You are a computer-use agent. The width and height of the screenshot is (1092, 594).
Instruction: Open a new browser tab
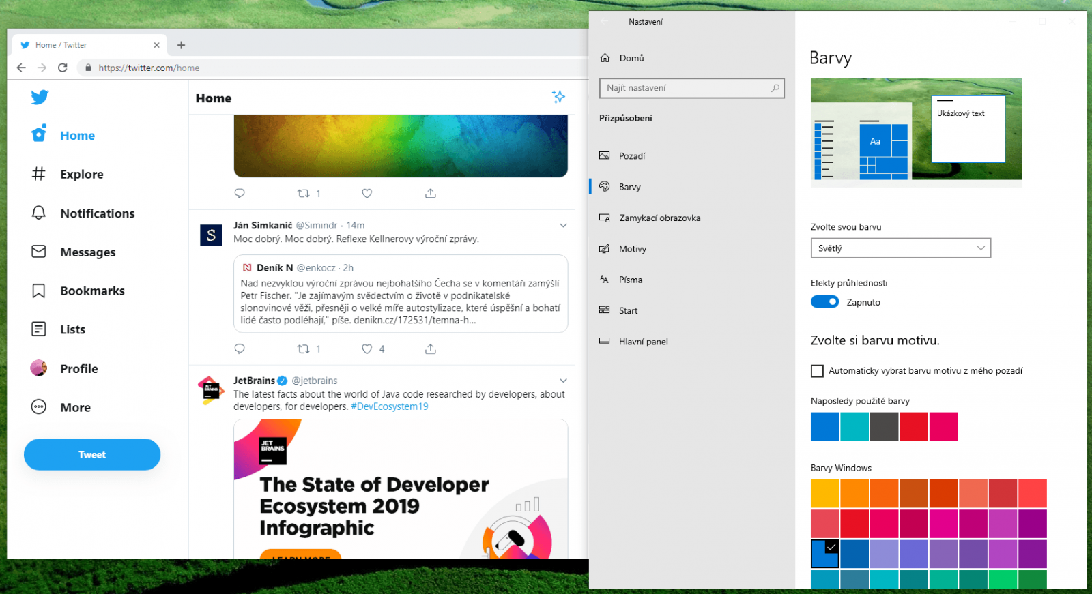point(181,45)
